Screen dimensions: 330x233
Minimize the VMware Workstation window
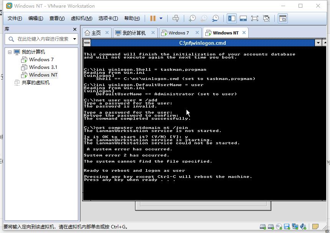point(283,6)
